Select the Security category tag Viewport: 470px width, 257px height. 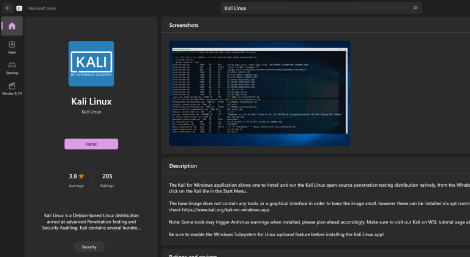(x=89, y=247)
